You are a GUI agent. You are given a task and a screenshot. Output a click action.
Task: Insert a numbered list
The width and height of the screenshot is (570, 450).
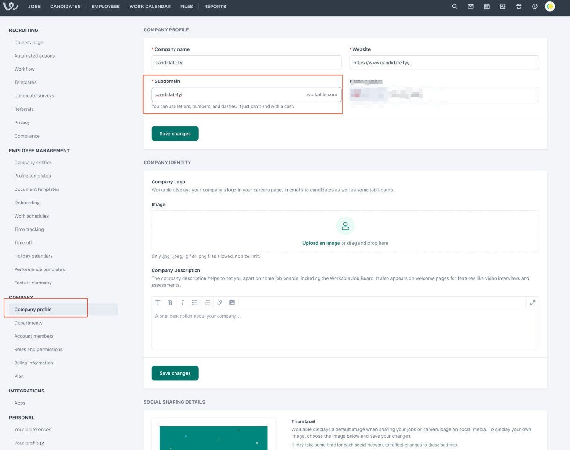[207, 303]
